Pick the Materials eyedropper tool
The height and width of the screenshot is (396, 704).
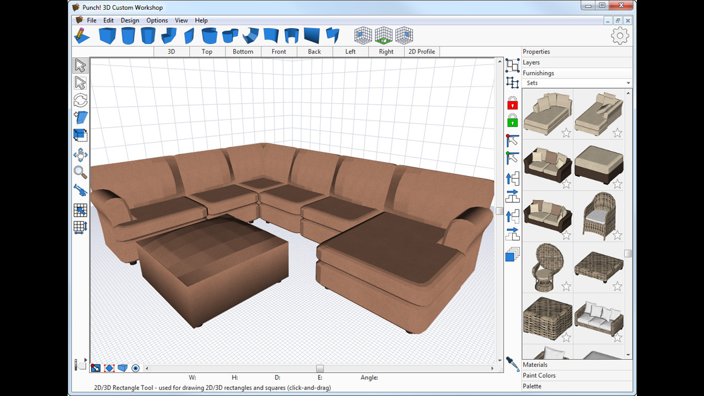point(513,364)
